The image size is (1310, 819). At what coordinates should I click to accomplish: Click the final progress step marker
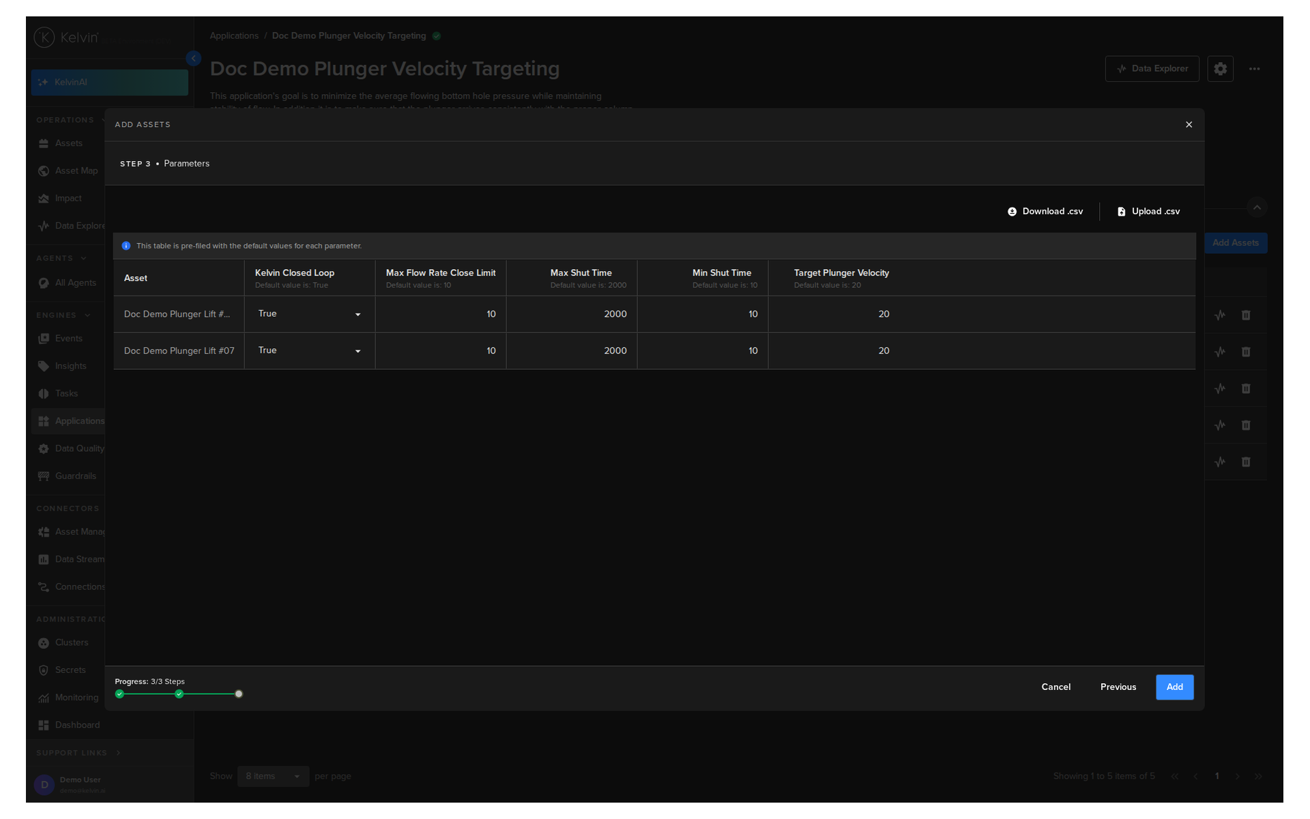click(239, 694)
